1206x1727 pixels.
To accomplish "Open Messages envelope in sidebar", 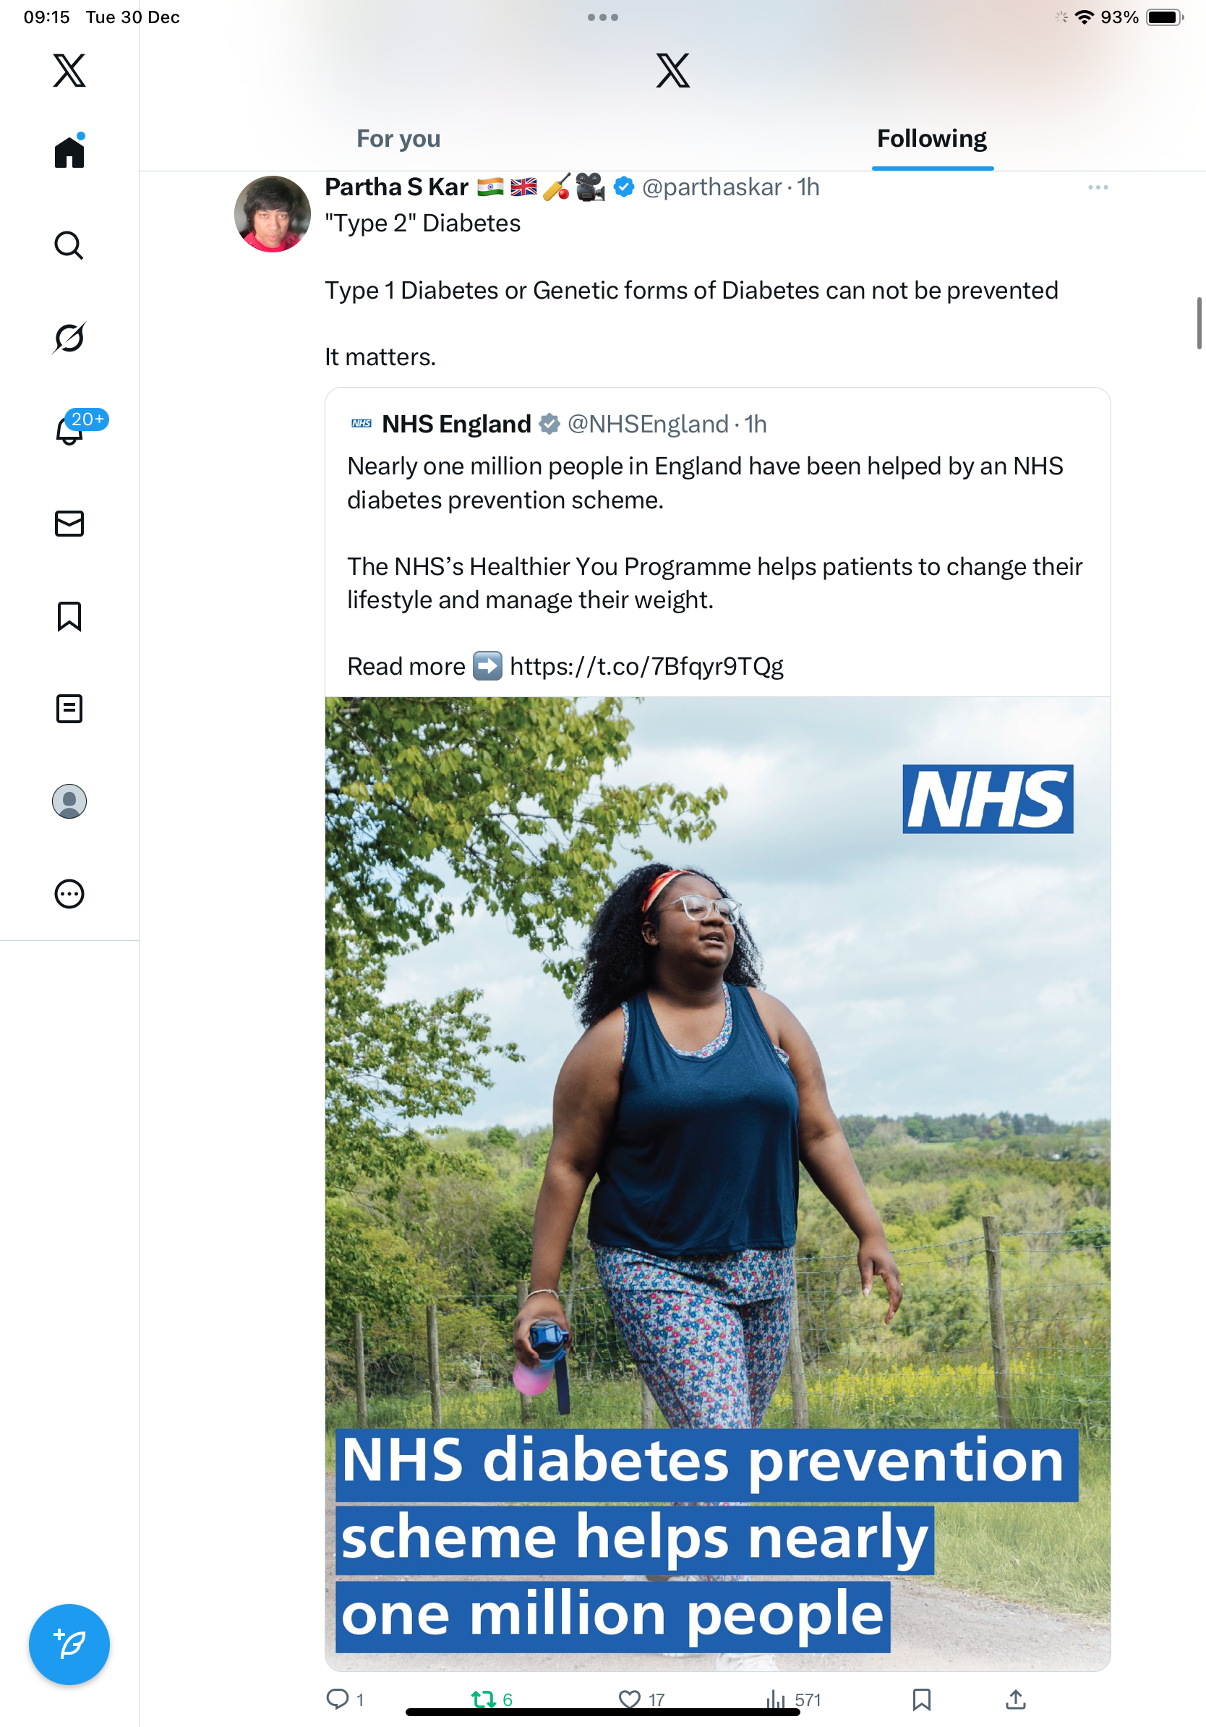I will [x=69, y=524].
